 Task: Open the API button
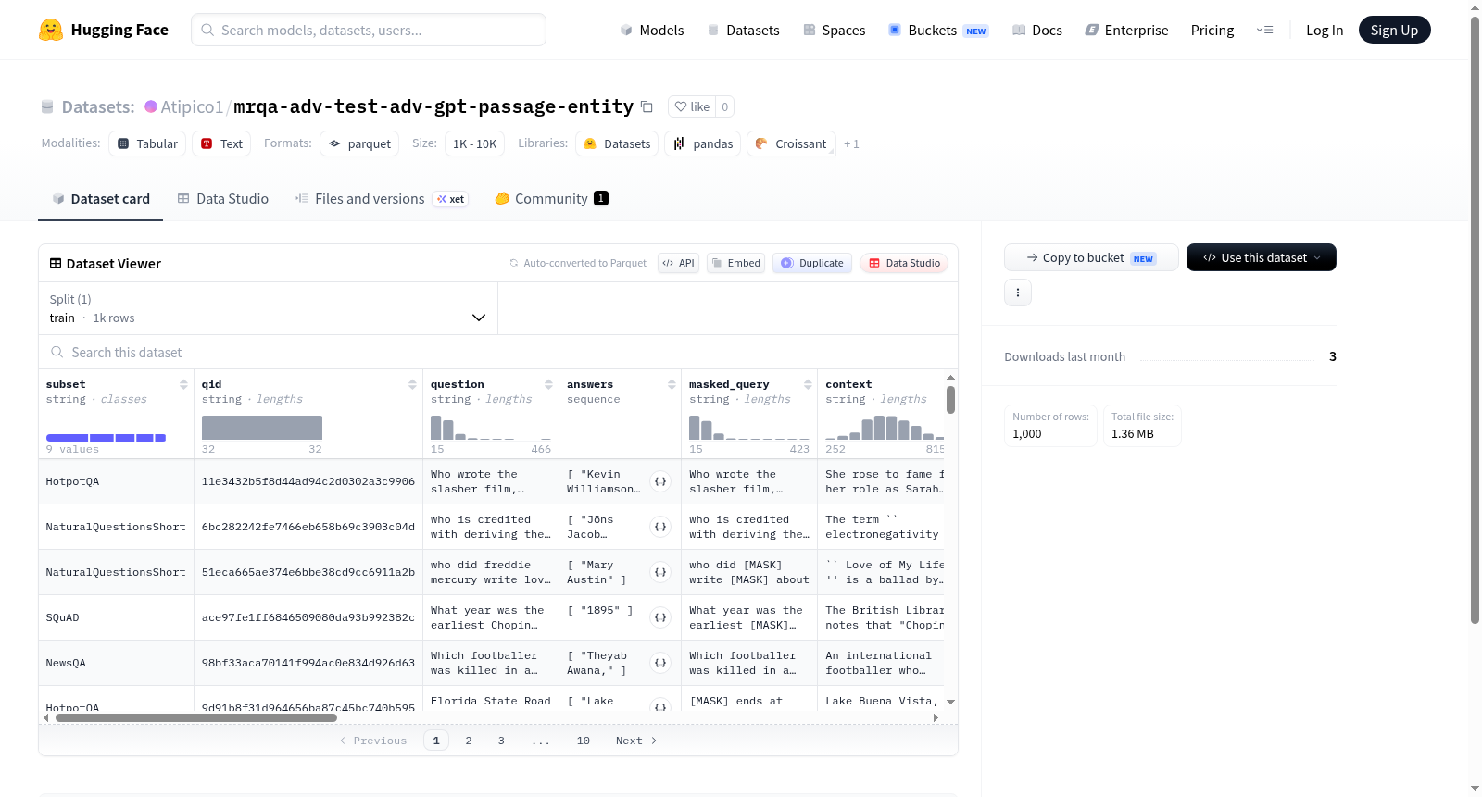tap(678, 263)
